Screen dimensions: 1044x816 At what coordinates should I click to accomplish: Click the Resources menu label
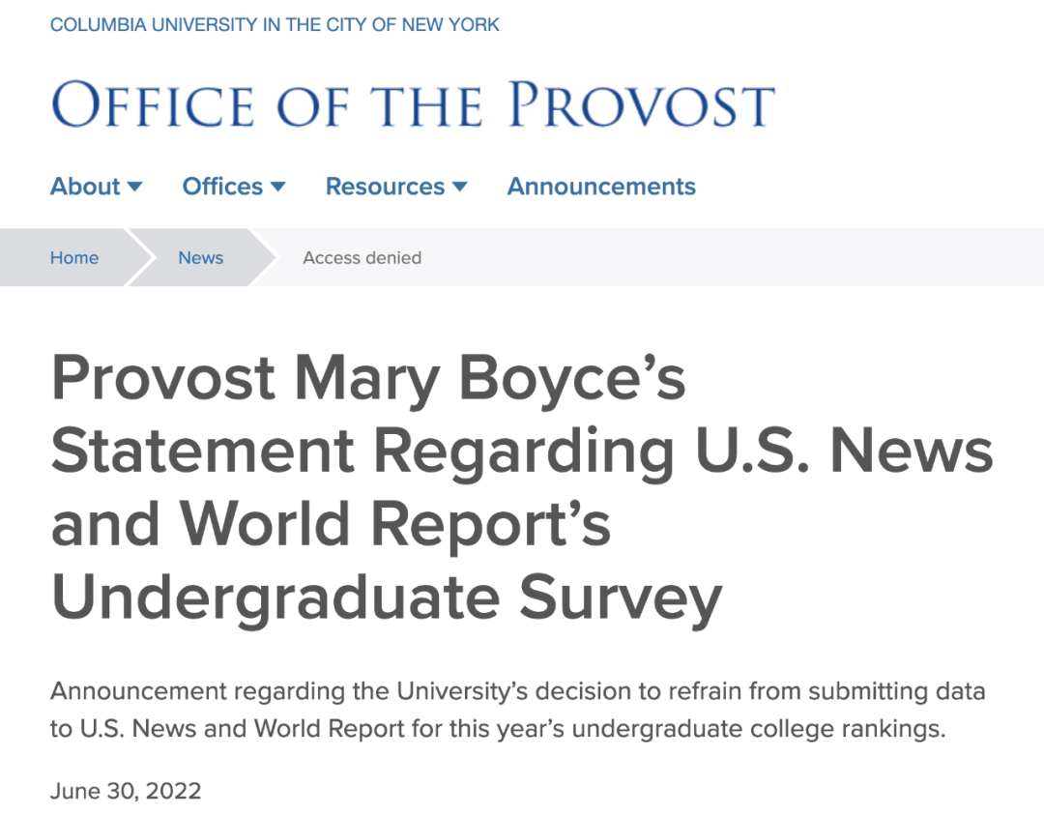385,187
